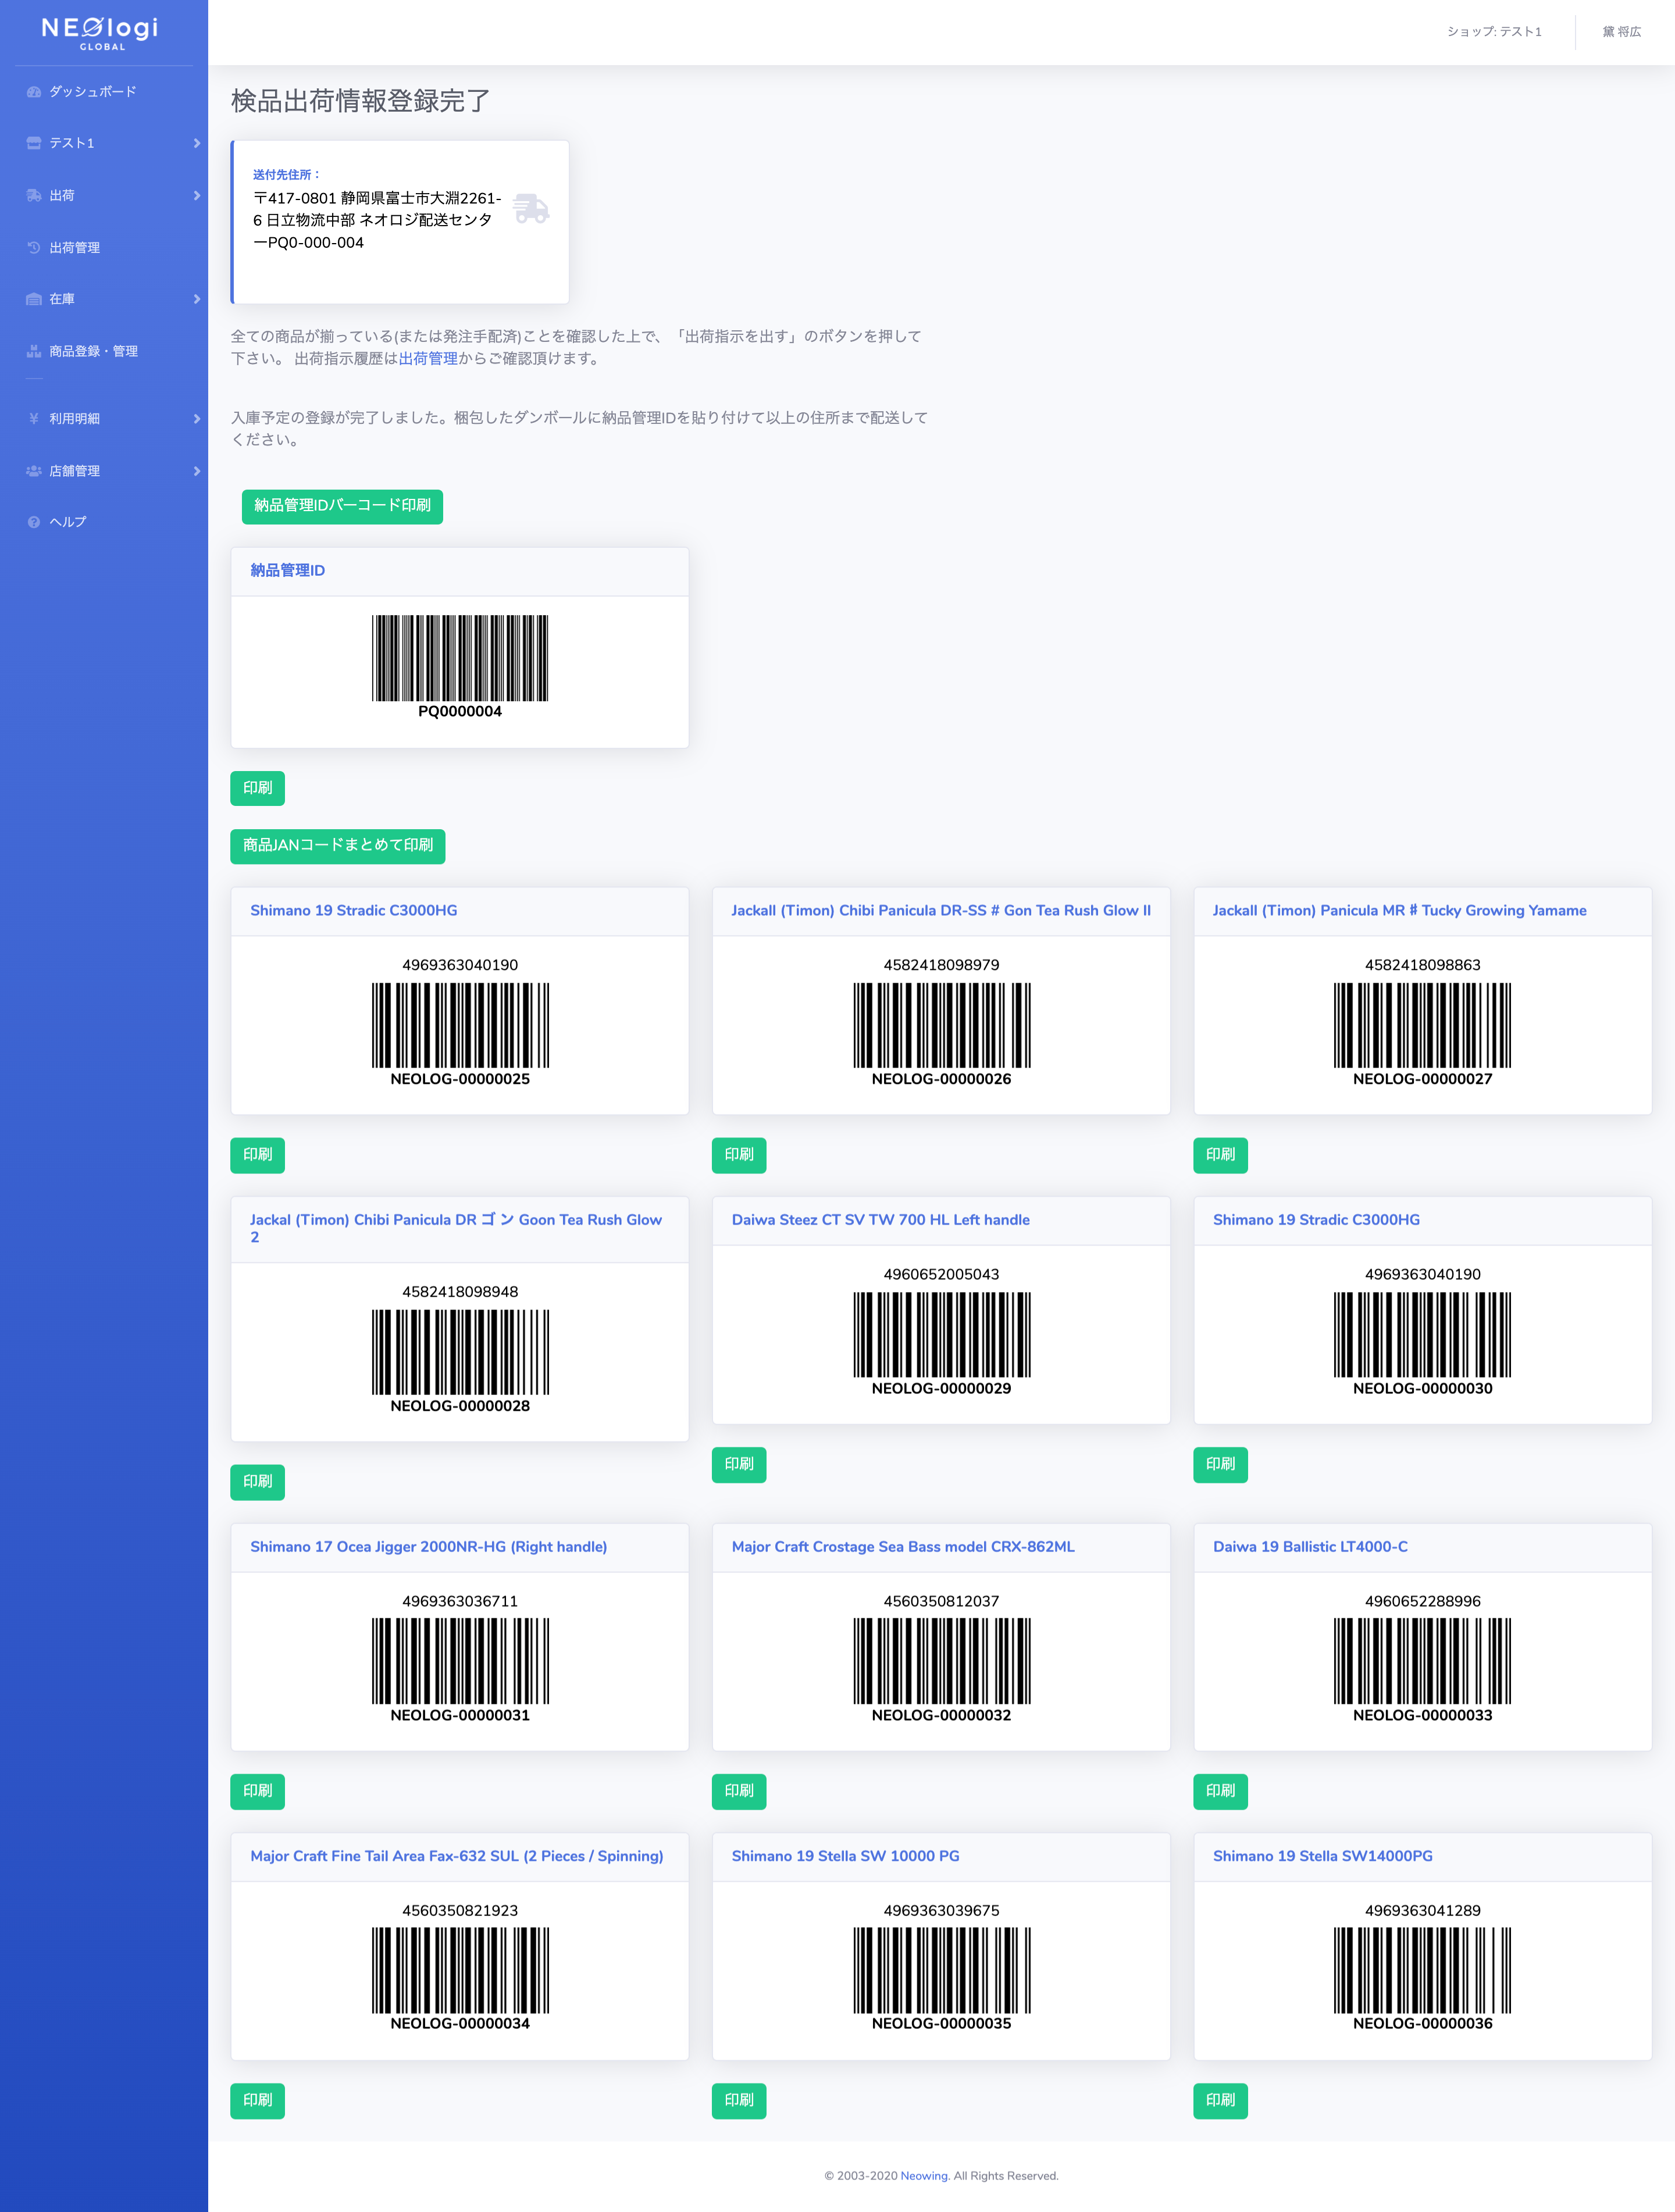Click JAN code 4560350821923
Image resolution: width=1675 pixels, height=2212 pixels.
tap(460, 1910)
